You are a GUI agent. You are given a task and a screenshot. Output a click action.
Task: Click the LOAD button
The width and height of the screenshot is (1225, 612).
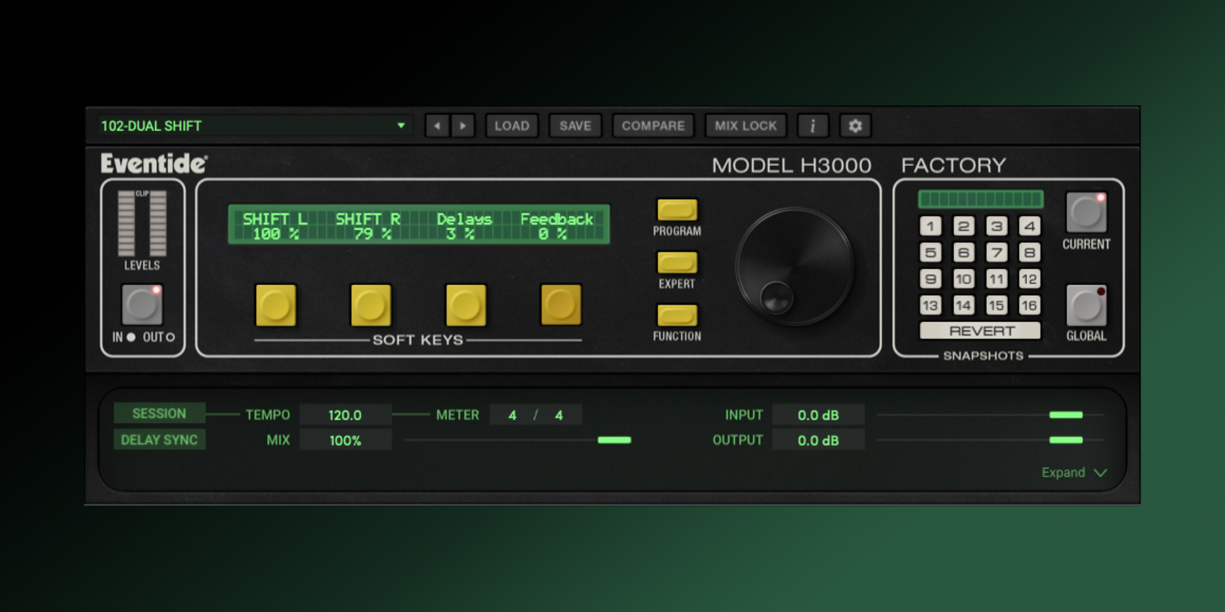[512, 126]
